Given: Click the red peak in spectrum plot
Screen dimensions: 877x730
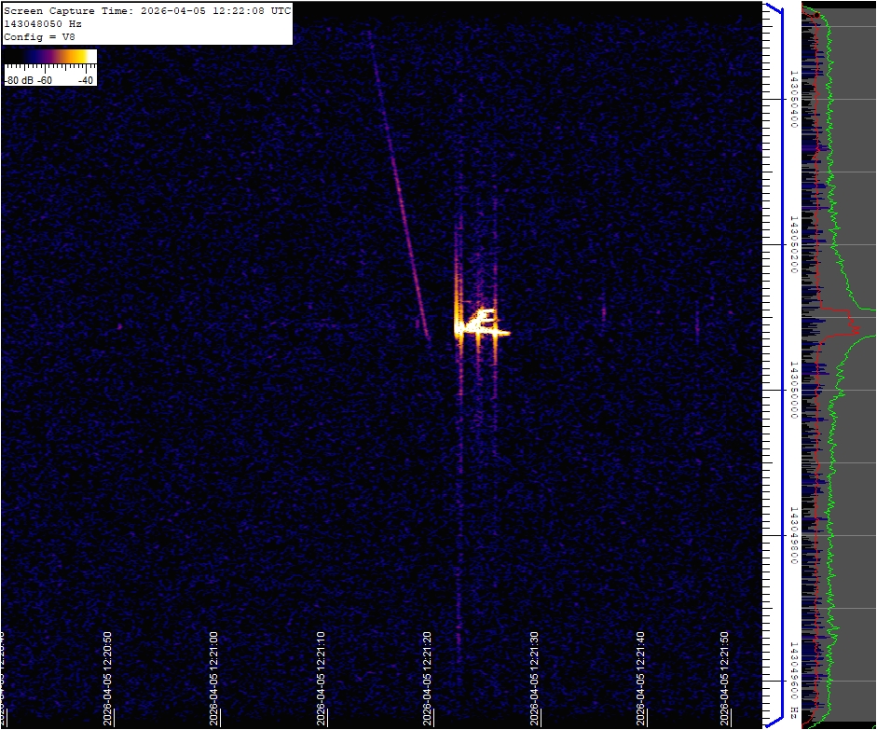Looking at the screenshot, I should click(x=855, y=327).
